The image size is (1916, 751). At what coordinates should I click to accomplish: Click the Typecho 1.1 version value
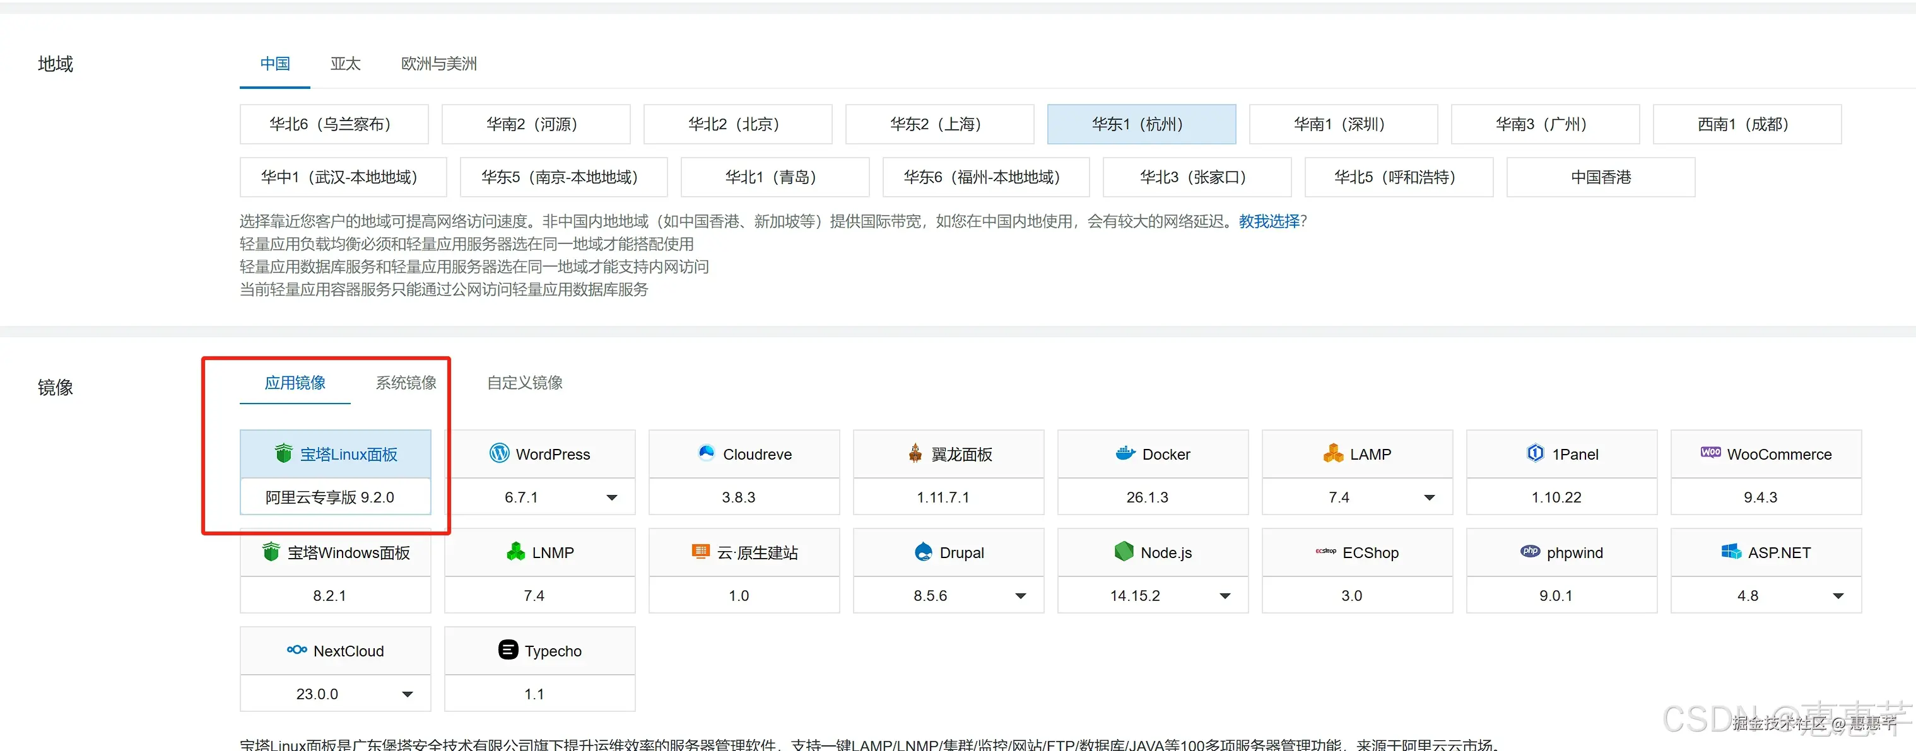pyautogui.click(x=534, y=693)
